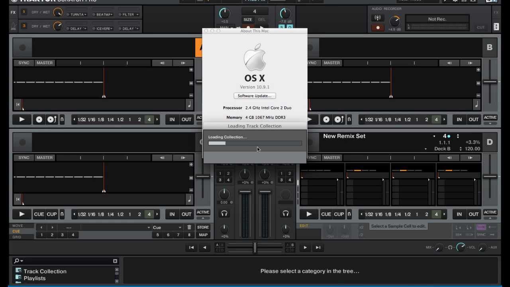This screenshot has width=510, height=287.
Task: Delete cue with trash icon on deck C
Action: [189, 227]
